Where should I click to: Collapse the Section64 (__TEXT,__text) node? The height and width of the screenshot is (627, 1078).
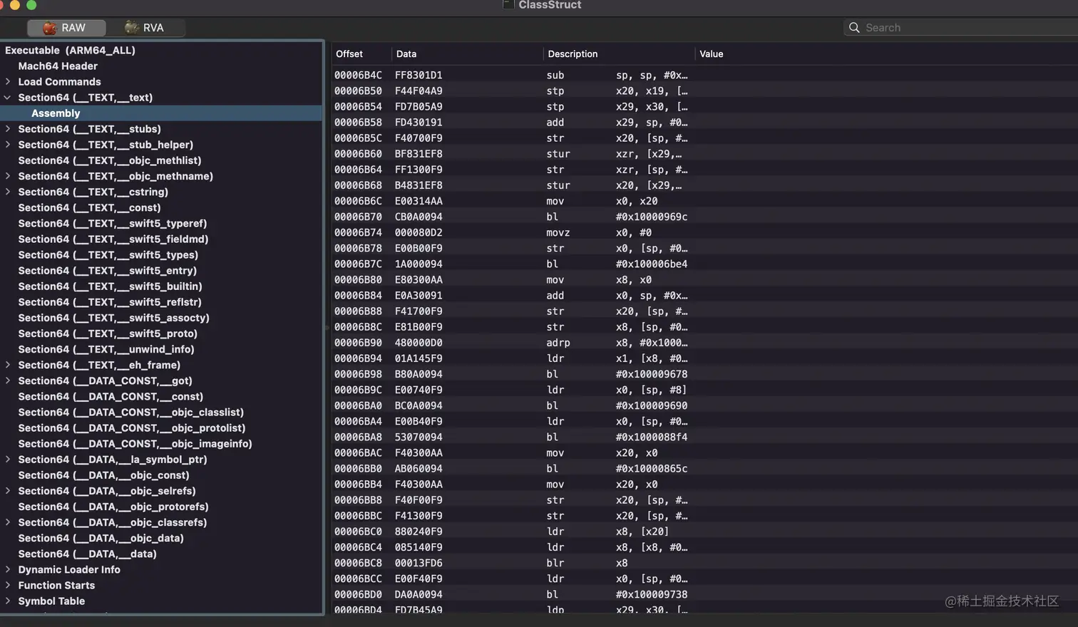click(8, 98)
